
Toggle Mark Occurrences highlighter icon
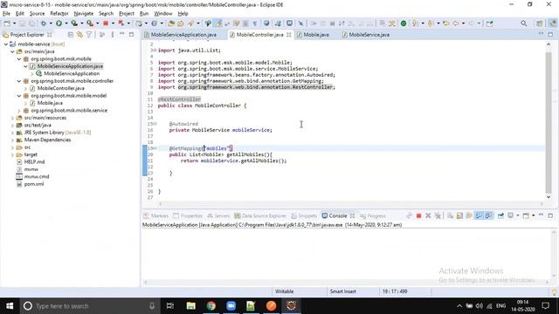(x=218, y=24)
